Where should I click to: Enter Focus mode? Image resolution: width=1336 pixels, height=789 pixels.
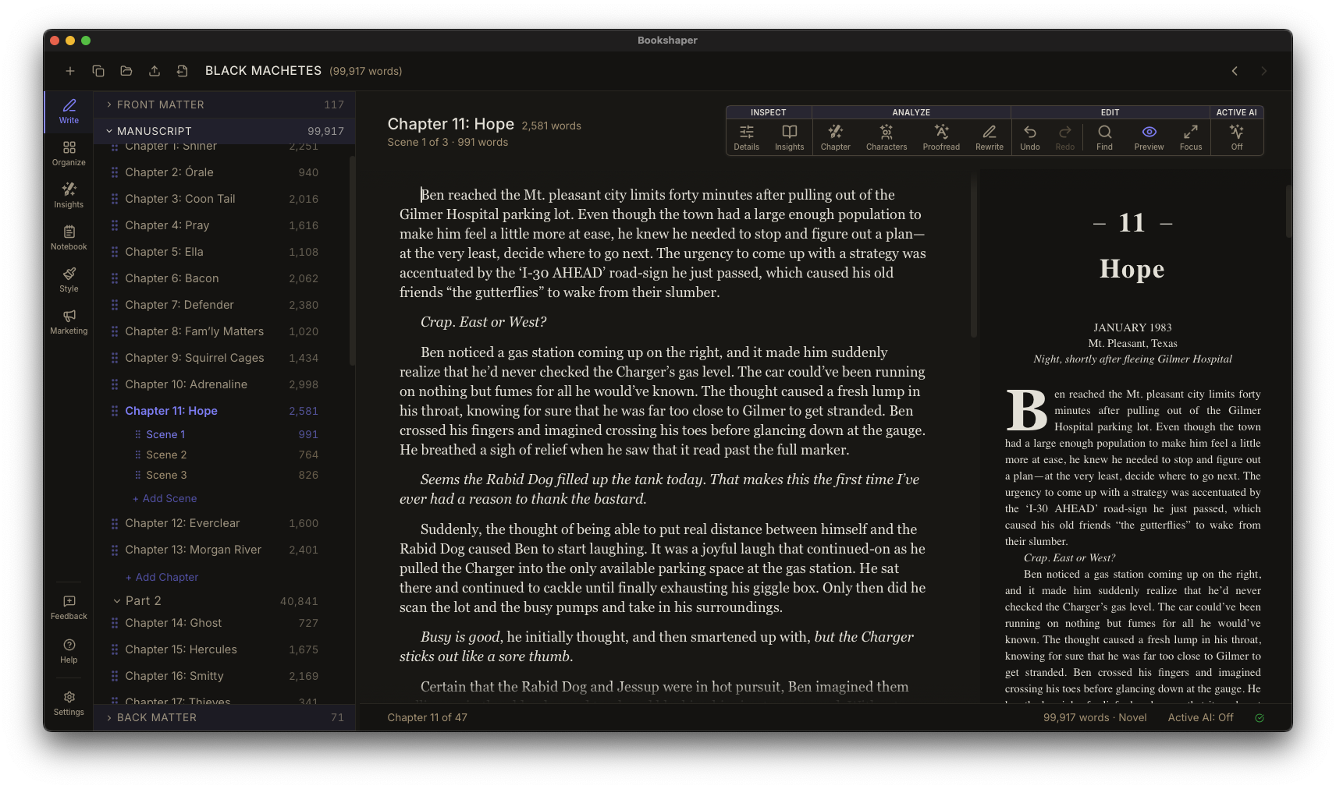(1191, 137)
